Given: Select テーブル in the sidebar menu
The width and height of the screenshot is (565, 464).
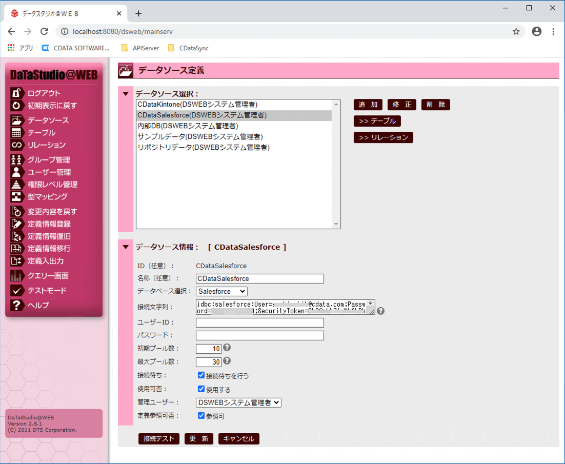Looking at the screenshot, I should point(42,133).
